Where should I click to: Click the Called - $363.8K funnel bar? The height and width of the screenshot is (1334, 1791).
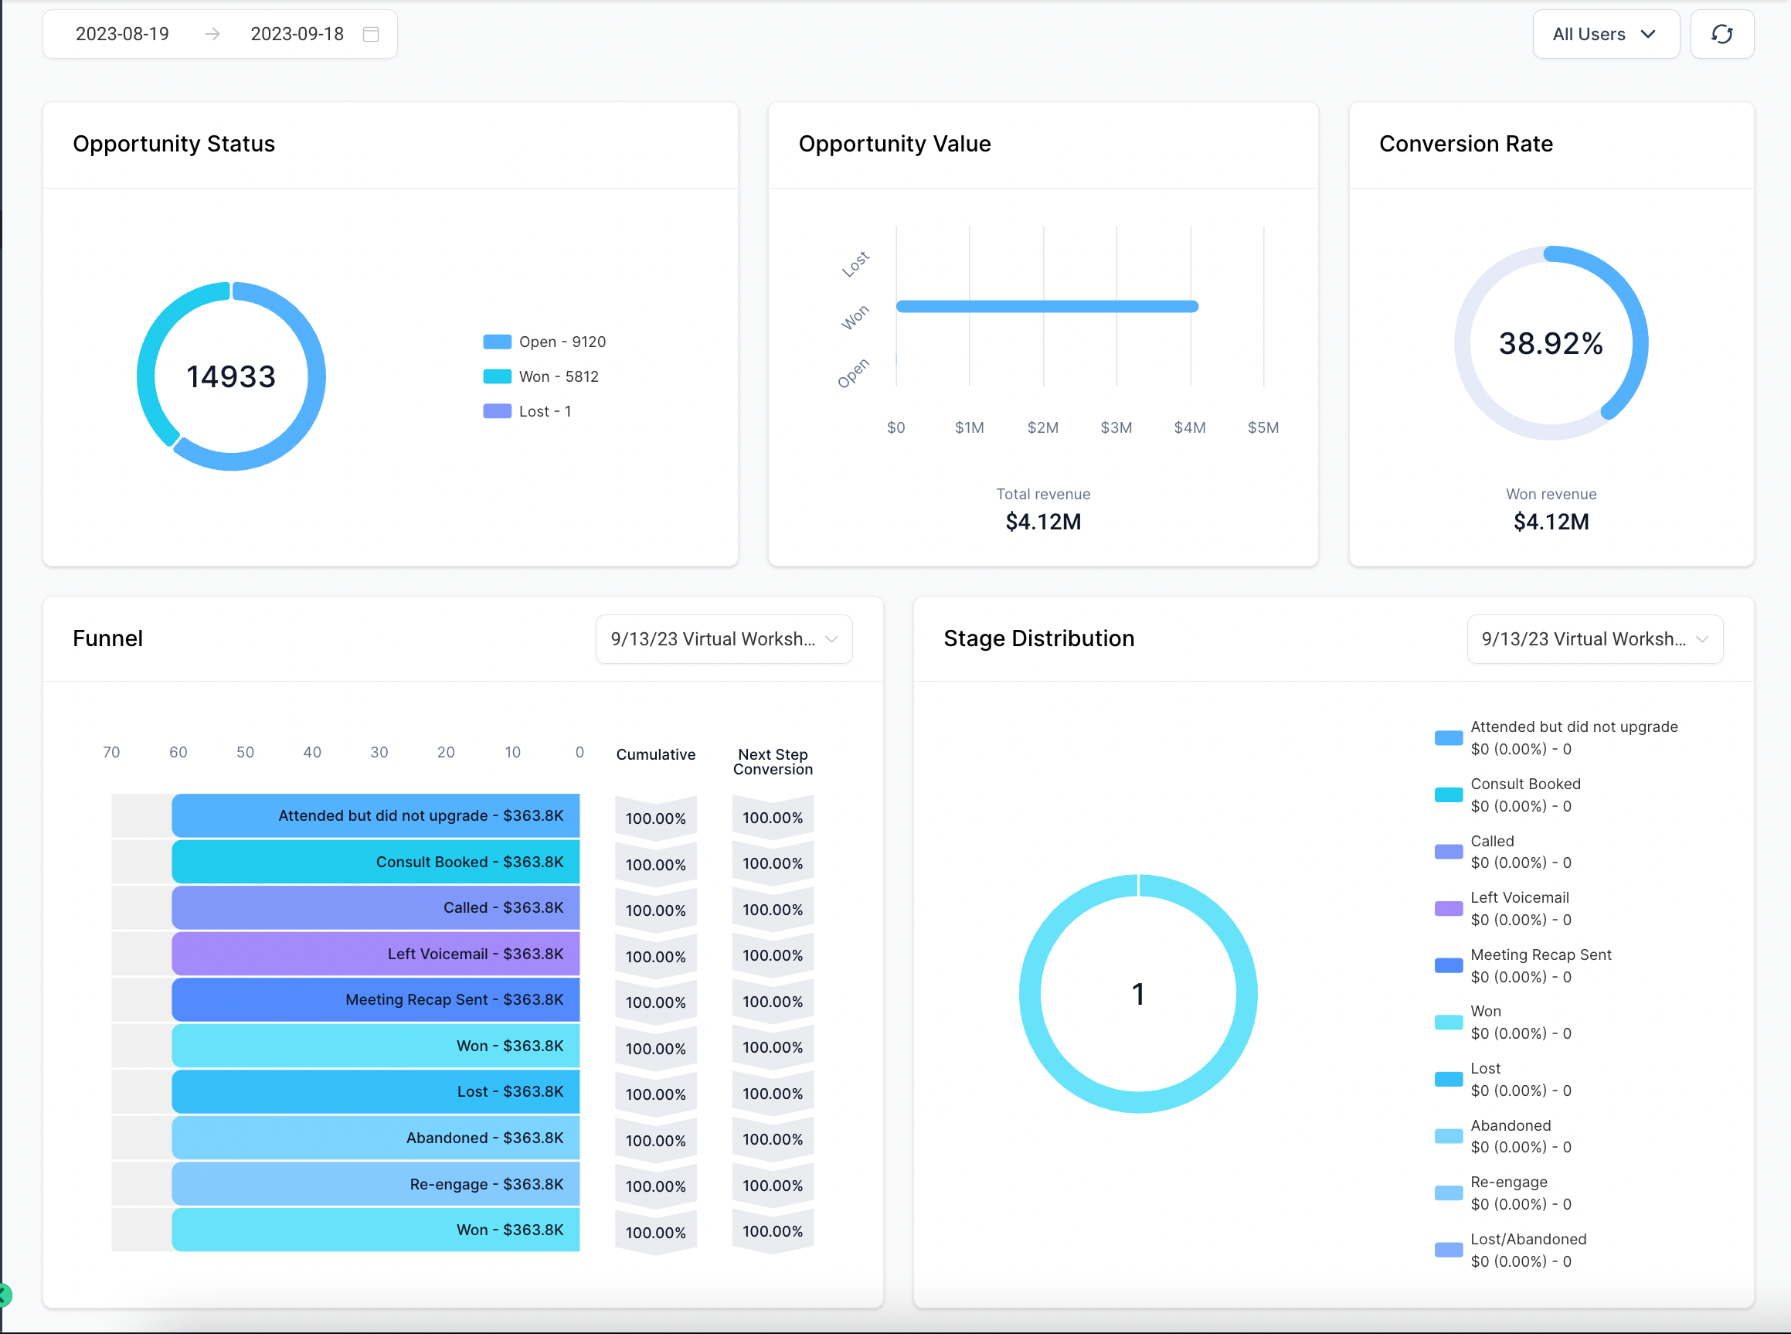click(x=376, y=907)
